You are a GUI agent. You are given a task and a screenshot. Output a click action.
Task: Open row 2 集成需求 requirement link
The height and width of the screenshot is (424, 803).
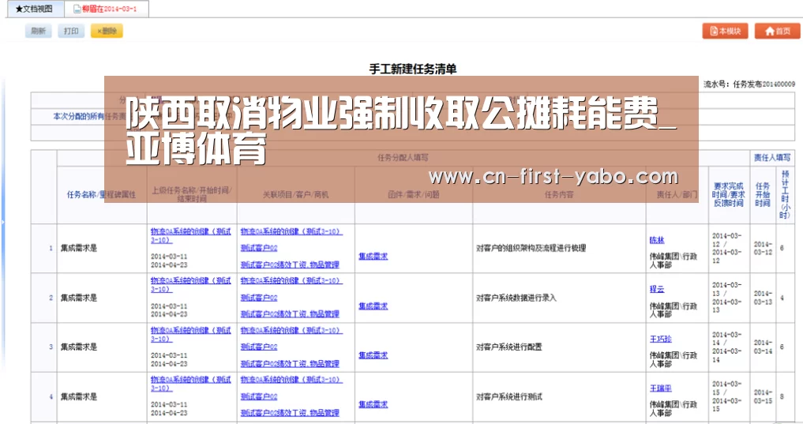point(373,306)
